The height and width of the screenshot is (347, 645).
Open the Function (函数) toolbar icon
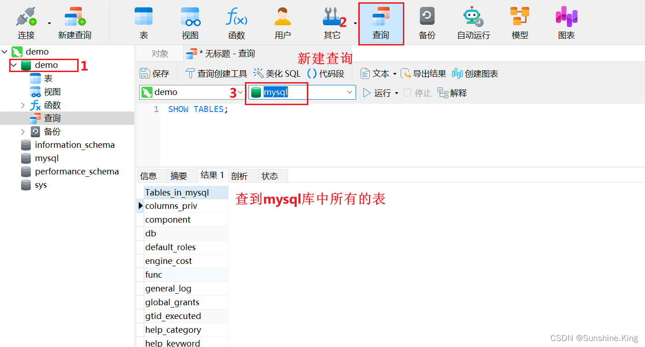pos(237,22)
